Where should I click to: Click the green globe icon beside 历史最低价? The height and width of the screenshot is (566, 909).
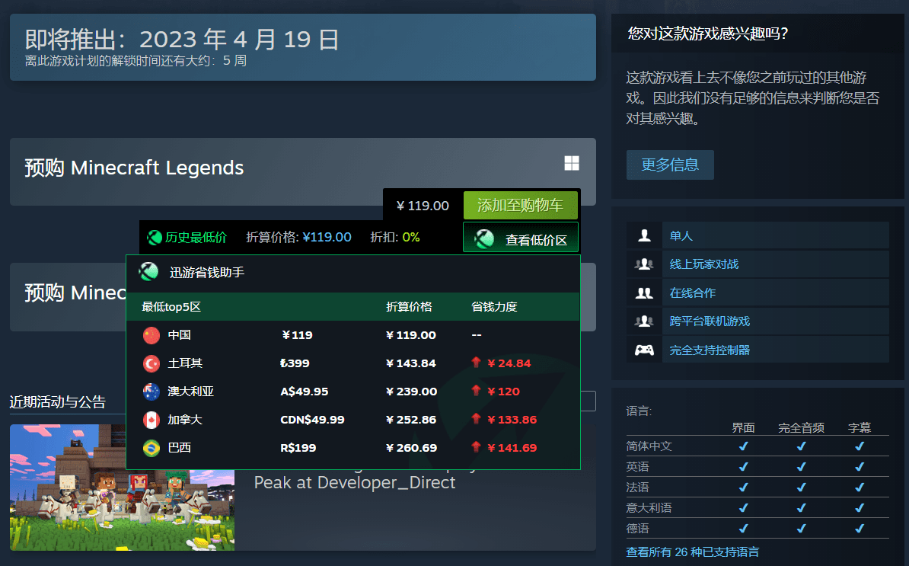155,237
